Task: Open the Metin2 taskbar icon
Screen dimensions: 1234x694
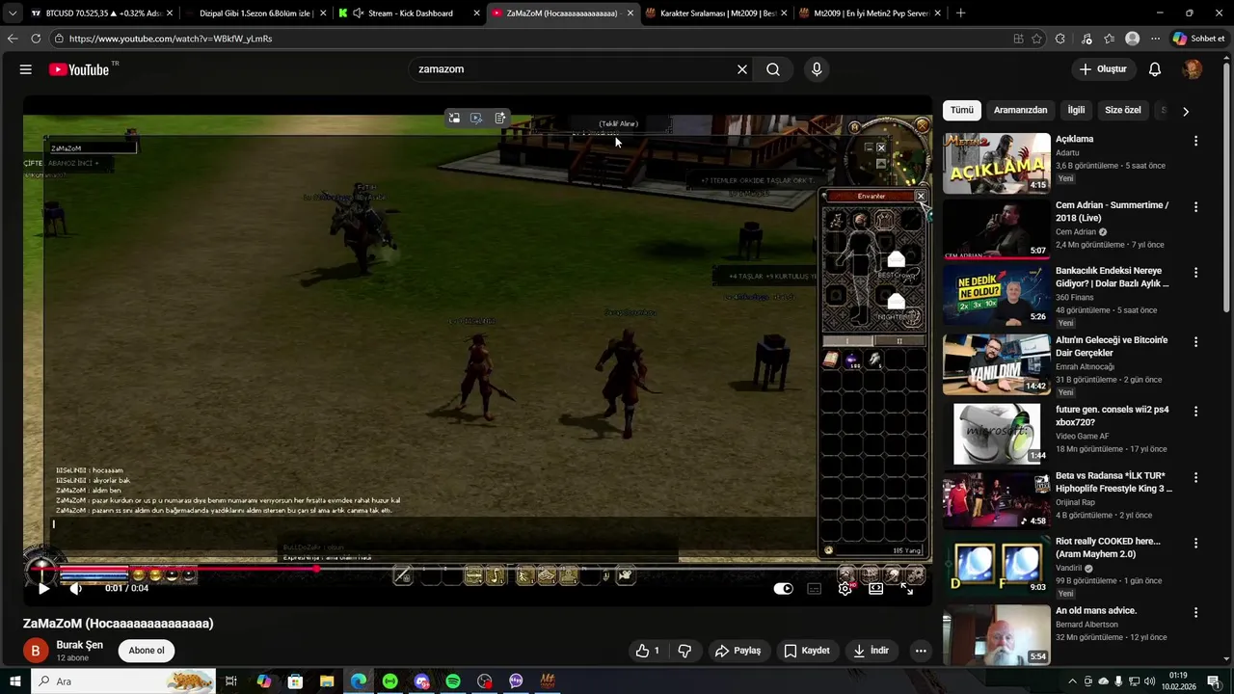Action: pyautogui.click(x=548, y=681)
